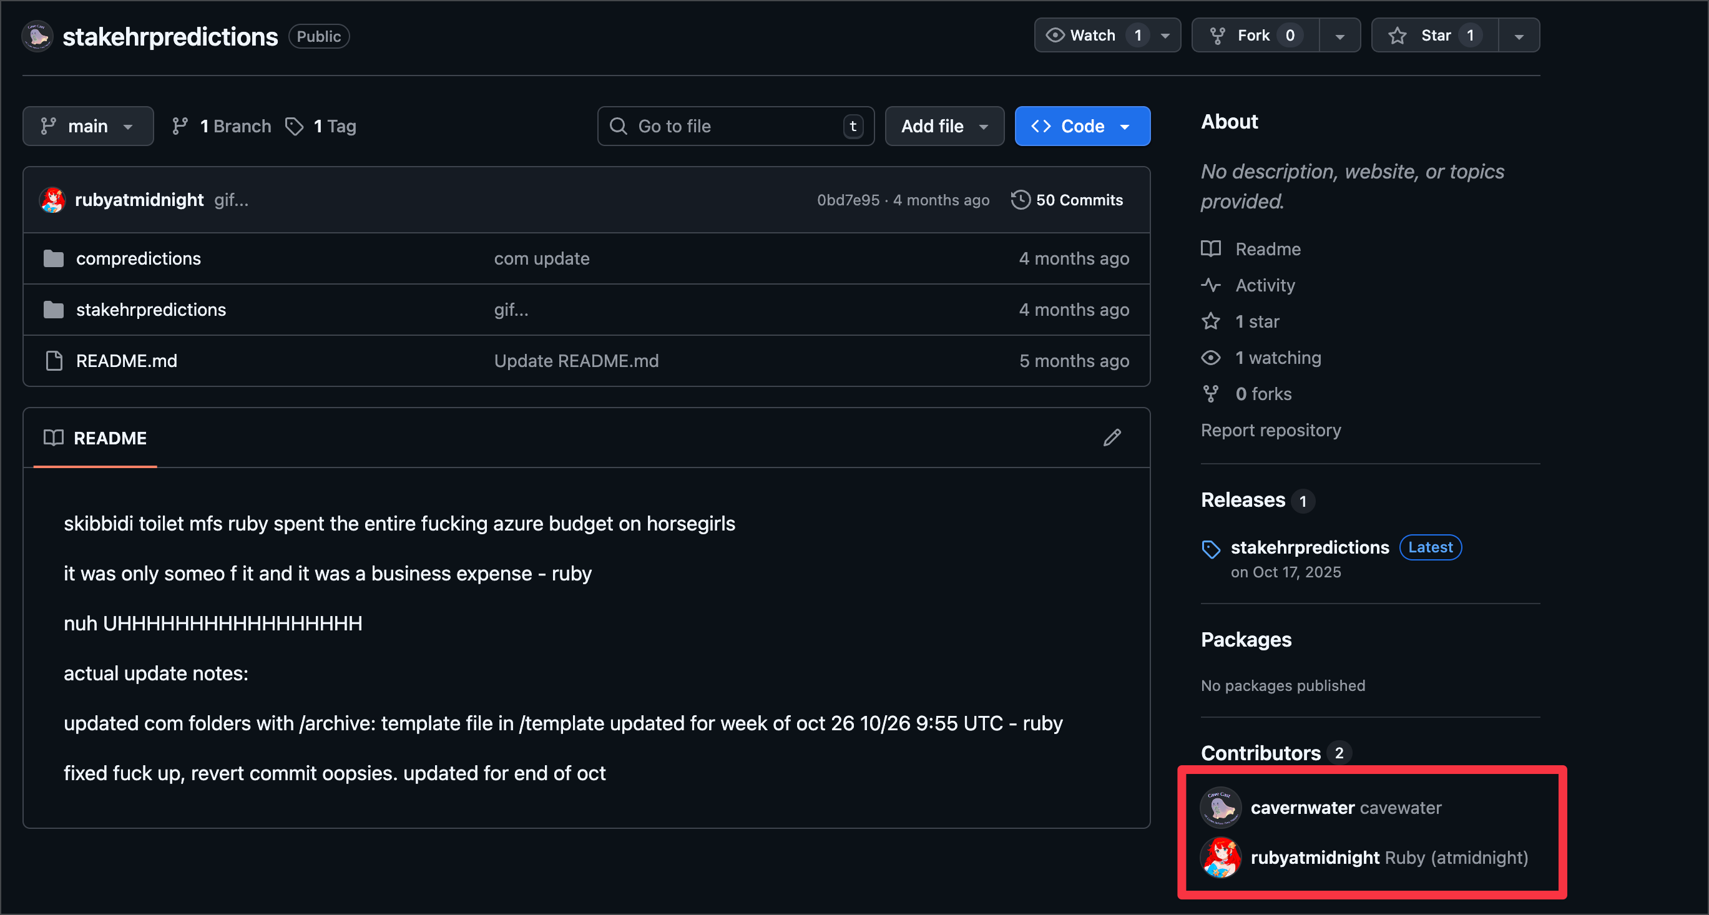Click the tag icon beside 1 Tag

pos(294,126)
